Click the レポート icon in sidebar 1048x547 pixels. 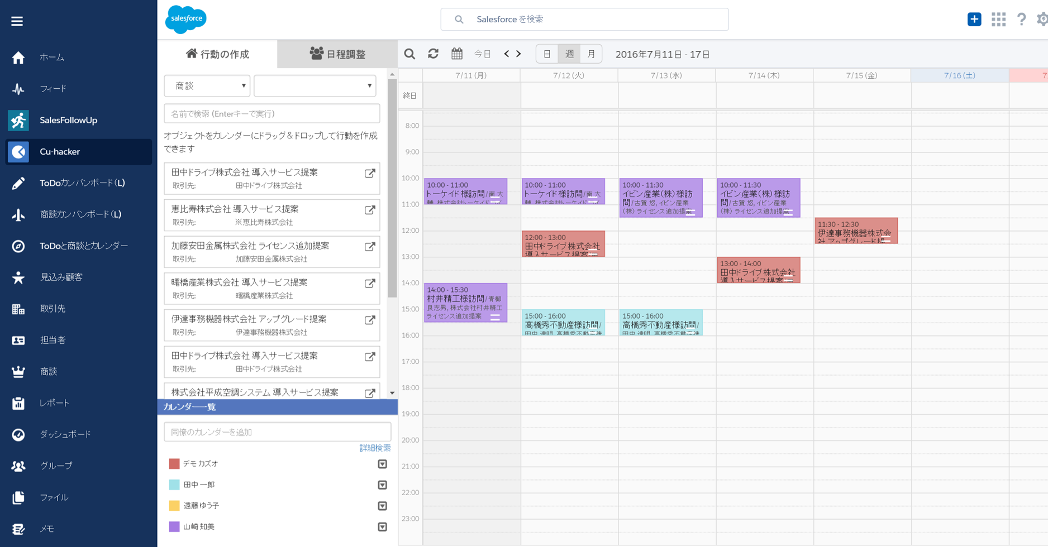[x=18, y=403]
